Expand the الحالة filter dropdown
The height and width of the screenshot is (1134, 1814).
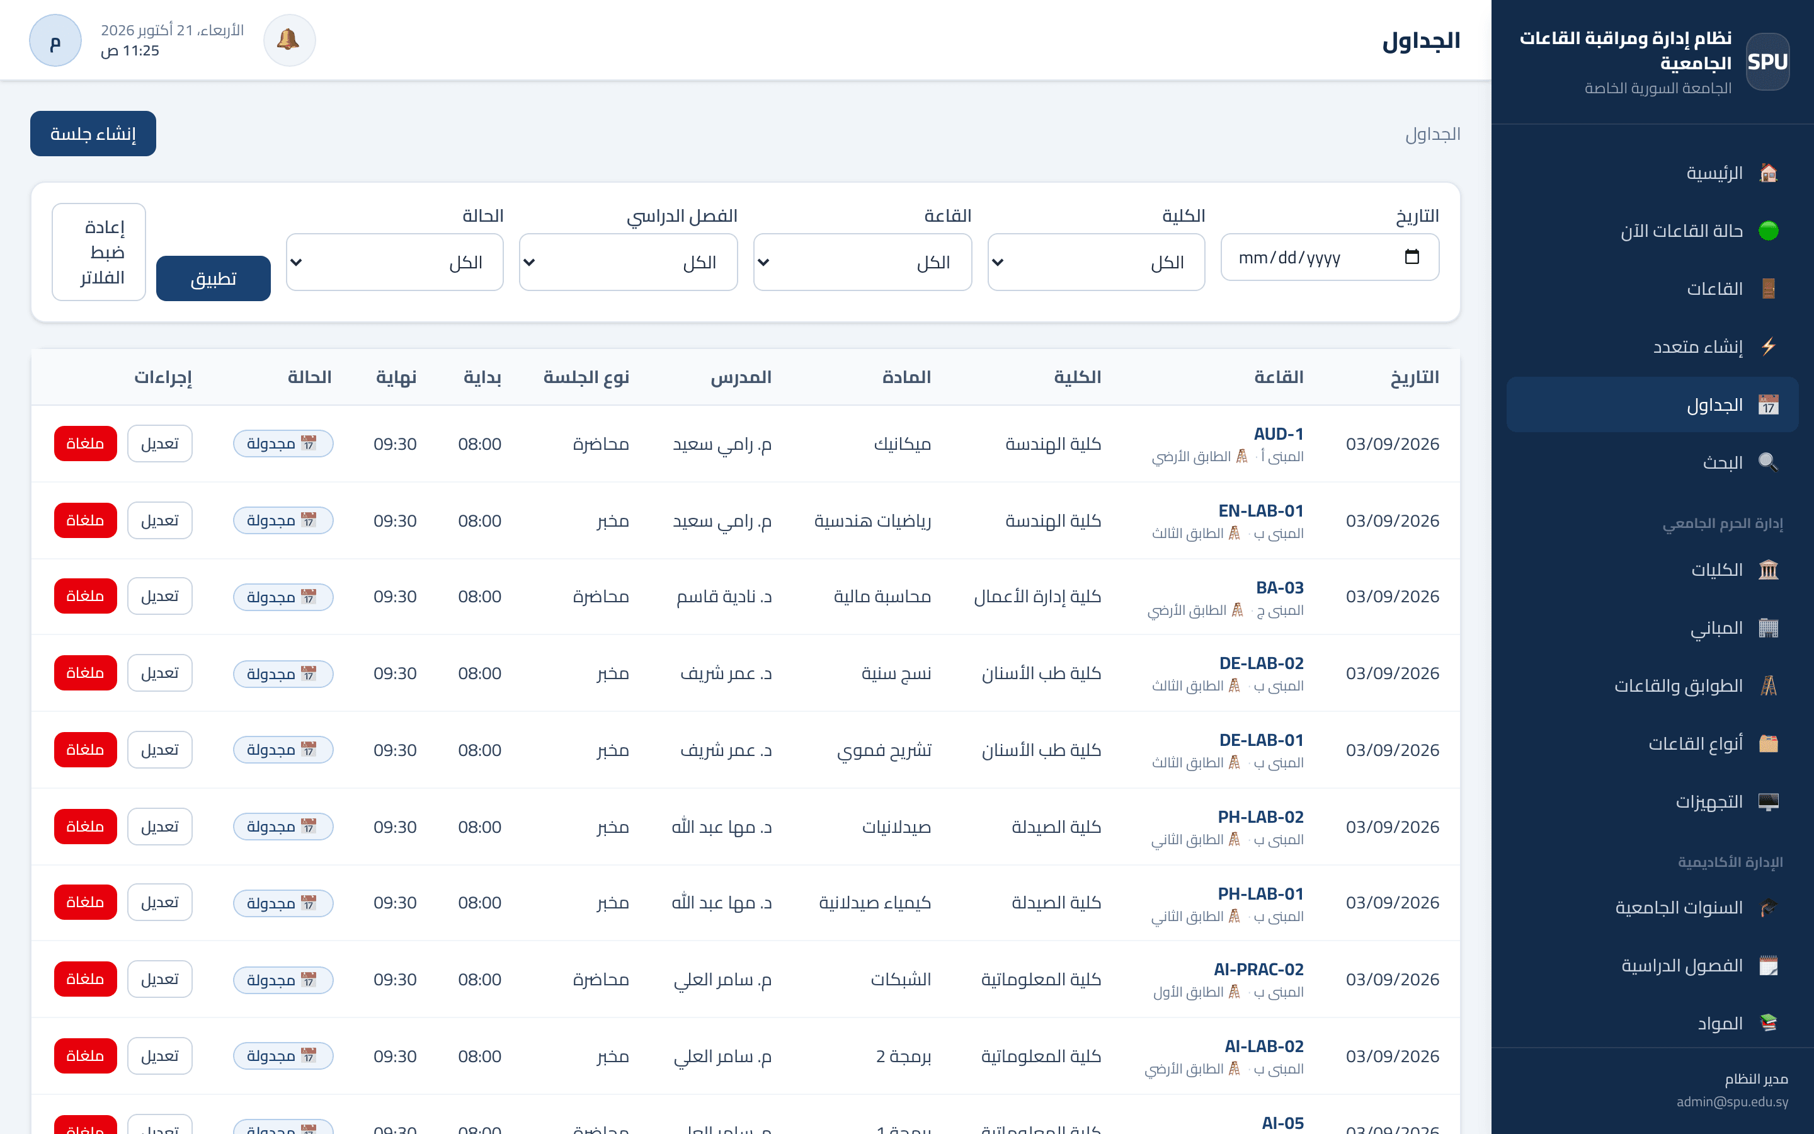394,261
